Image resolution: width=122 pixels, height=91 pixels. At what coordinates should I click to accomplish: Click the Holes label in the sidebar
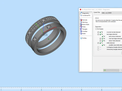coord(84,27)
